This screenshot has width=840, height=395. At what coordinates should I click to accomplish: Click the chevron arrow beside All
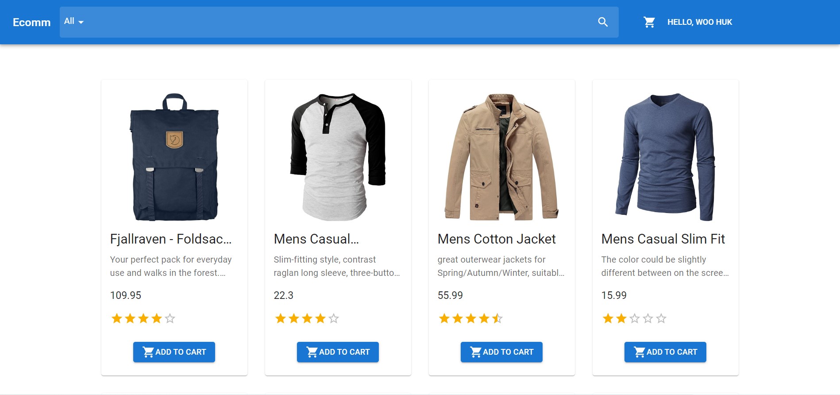pos(80,22)
